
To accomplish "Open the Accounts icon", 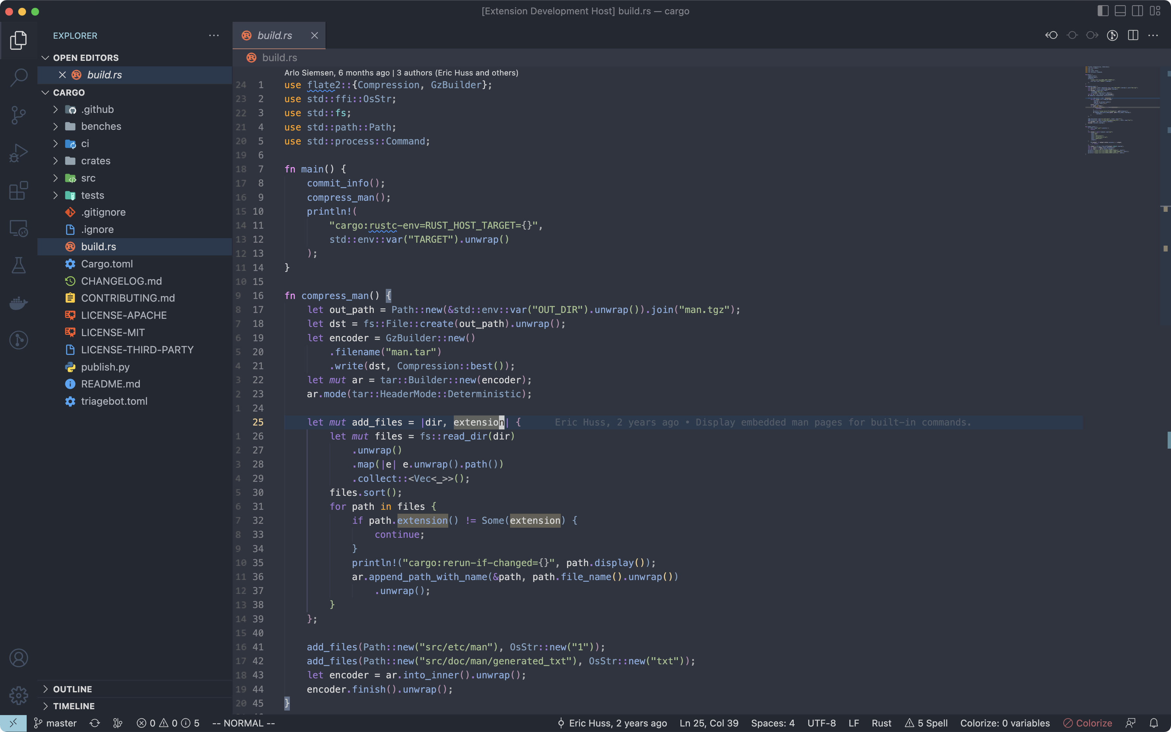I will click(x=19, y=658).
